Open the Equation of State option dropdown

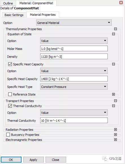(x=74, y=41)
